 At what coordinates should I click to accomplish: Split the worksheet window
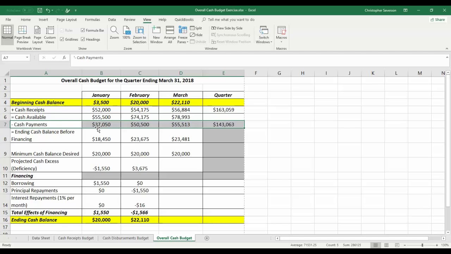click(x=196, y=28)
